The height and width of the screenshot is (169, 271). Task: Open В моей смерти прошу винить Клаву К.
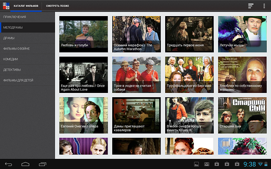pyautogui.click(x=189, y=115)
